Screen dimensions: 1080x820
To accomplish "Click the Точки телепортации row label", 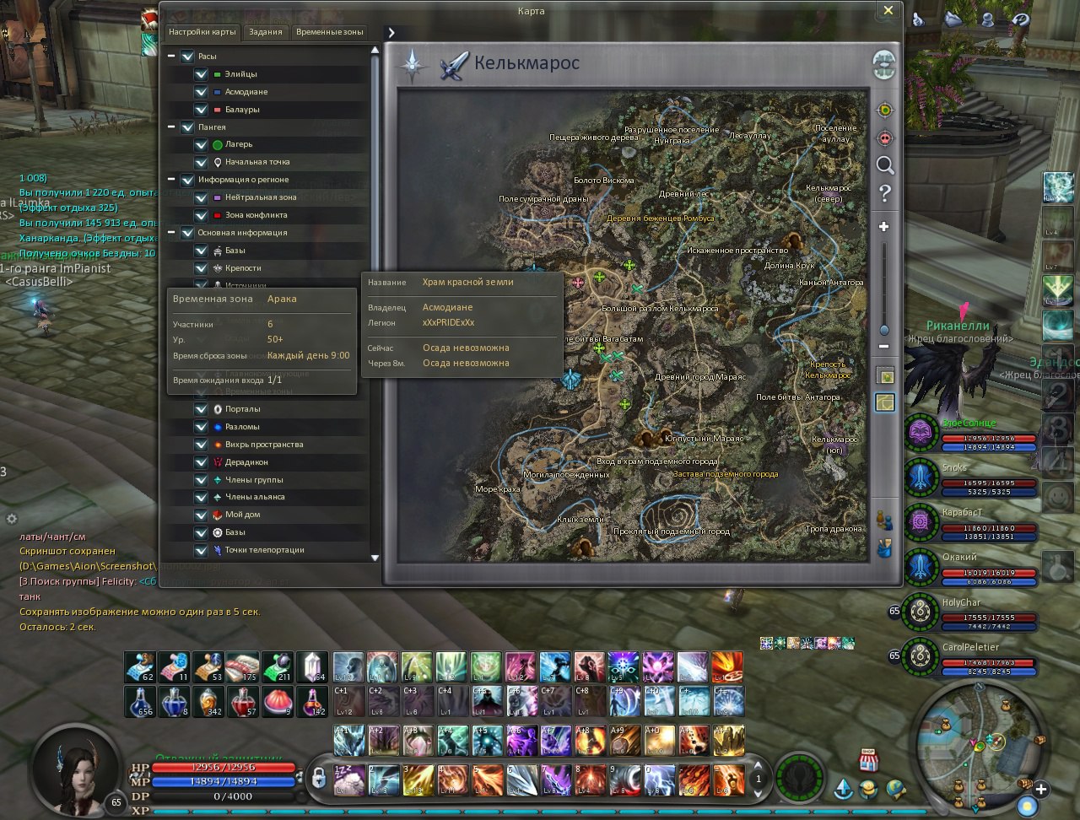I will 264,550.
